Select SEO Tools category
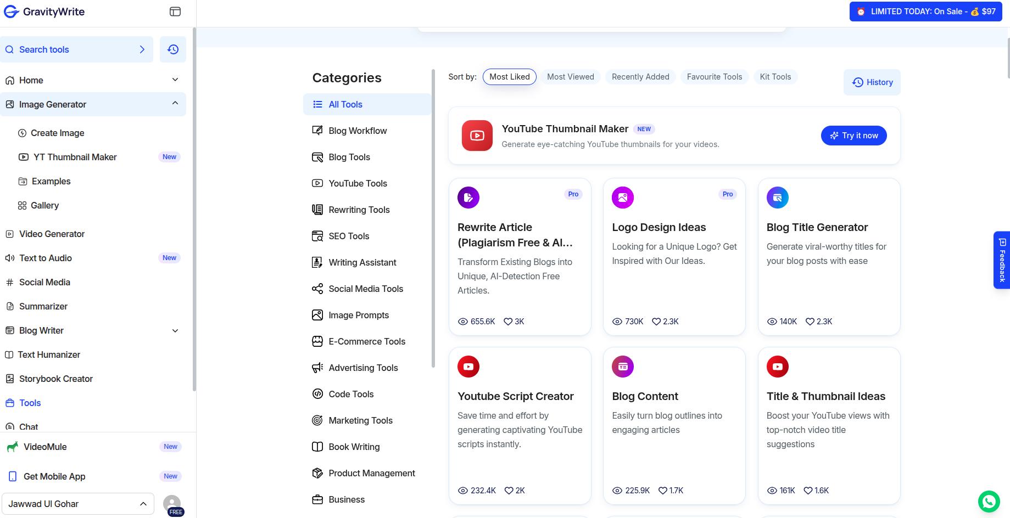1010x518 pixels. [367, 236]
